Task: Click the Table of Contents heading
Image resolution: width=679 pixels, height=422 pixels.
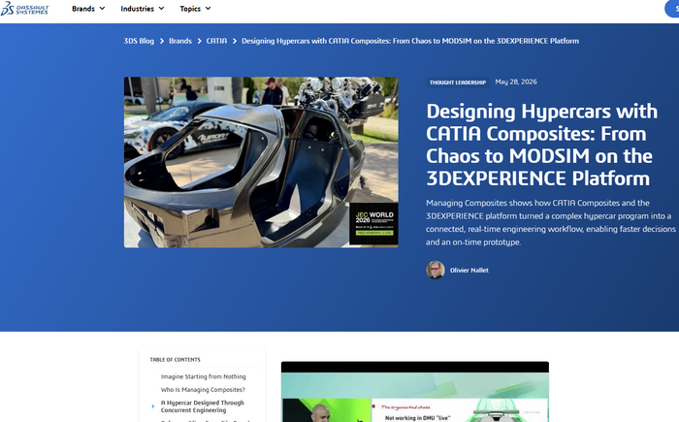Action: 175,360
